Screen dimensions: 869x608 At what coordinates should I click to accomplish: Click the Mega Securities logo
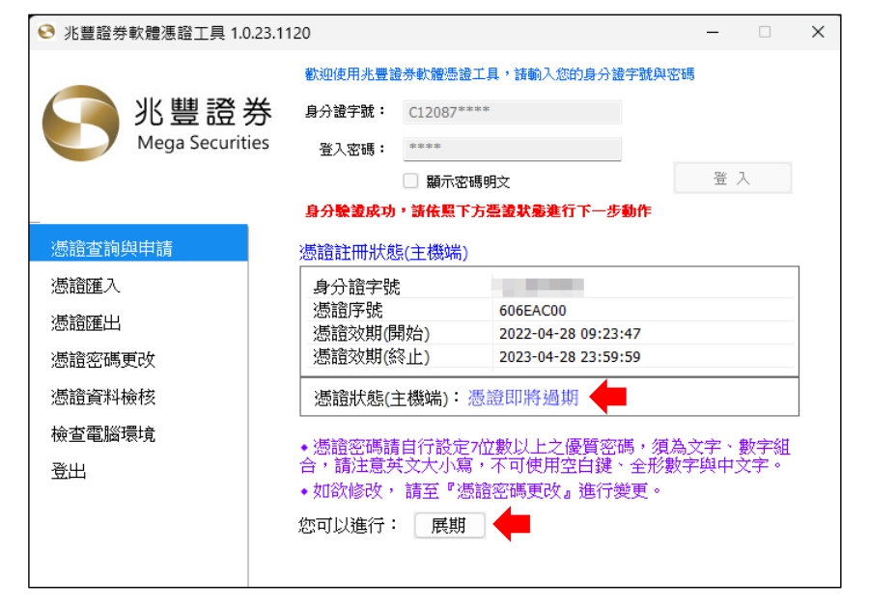click(156, 124)
